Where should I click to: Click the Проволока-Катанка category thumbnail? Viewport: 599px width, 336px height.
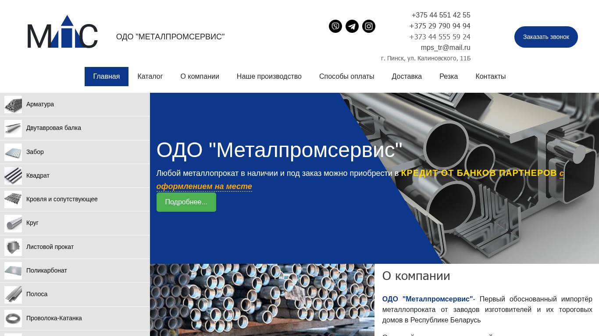pos(13,318)
